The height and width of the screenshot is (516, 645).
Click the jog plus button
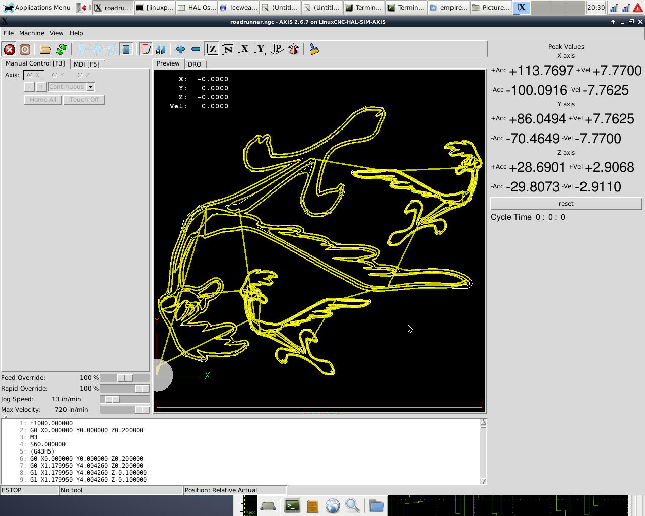click(x=41, y=87)
